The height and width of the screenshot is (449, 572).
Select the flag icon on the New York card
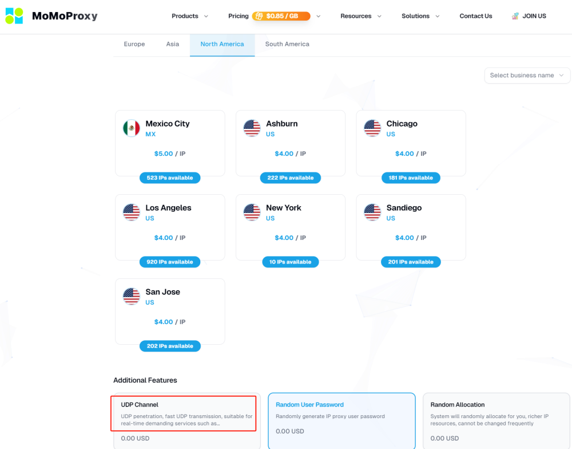(252, 212)
